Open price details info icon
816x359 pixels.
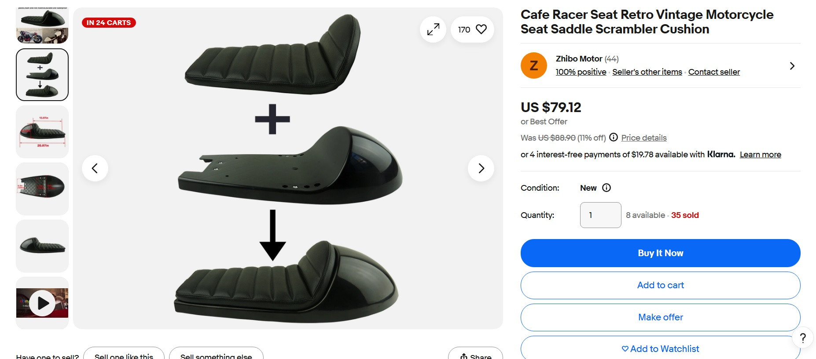coord(614,137)
